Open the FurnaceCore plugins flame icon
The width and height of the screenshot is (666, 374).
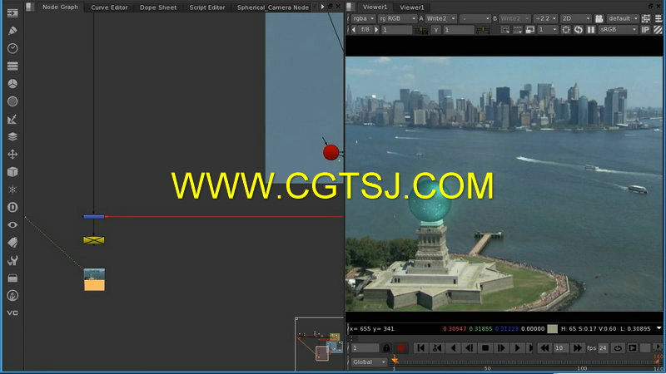pos(12,296)
